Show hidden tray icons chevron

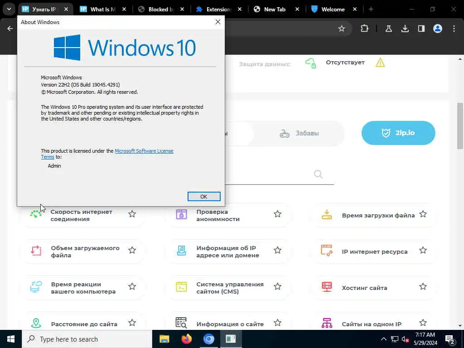[383, 339]
